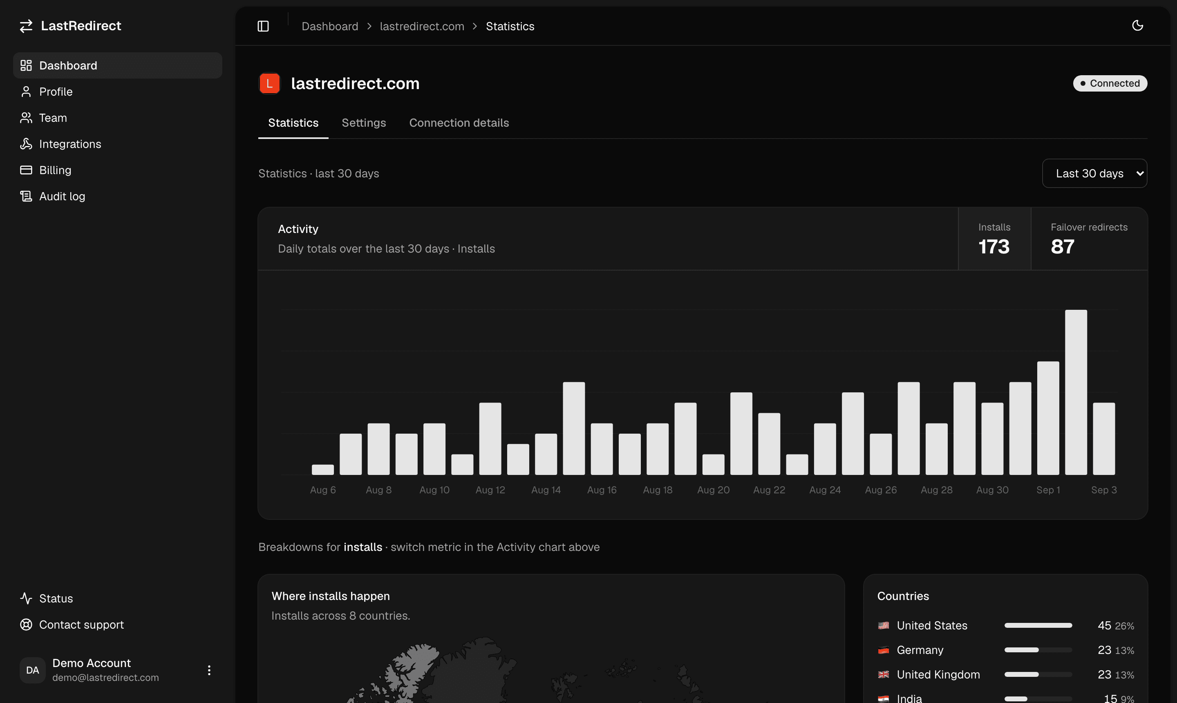Click demo@lastredirect.com email text
Screen dimensions: 1177x703
[x=105, y=677]
